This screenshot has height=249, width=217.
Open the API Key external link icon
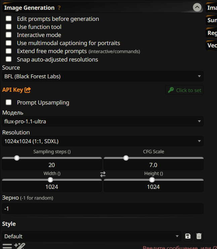pos(28,90)
